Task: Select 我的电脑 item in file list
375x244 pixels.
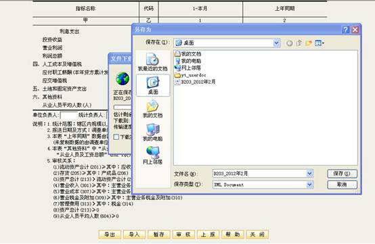Action: point(188,61)
